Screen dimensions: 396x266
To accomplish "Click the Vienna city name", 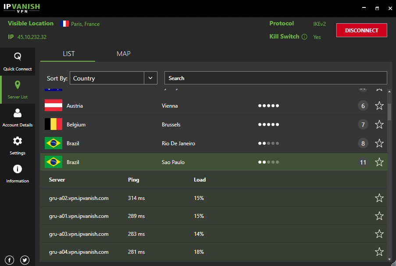I will [x=170, y=106].
